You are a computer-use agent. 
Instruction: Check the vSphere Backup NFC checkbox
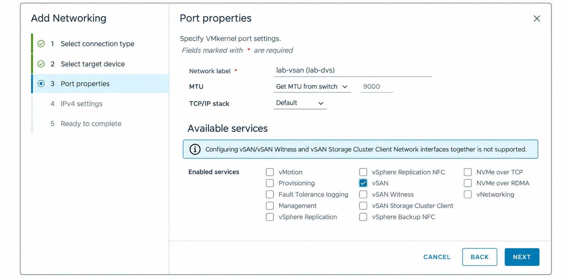click(x=363, y=217)
